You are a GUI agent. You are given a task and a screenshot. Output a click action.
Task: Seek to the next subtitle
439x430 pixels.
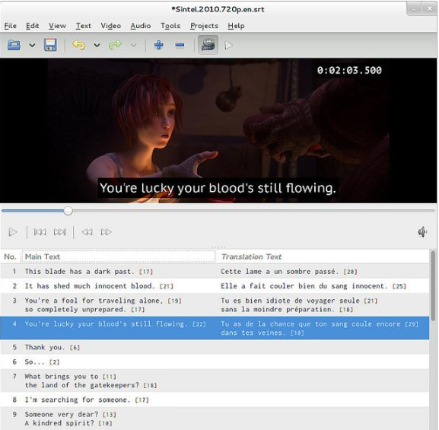(60, 232)
